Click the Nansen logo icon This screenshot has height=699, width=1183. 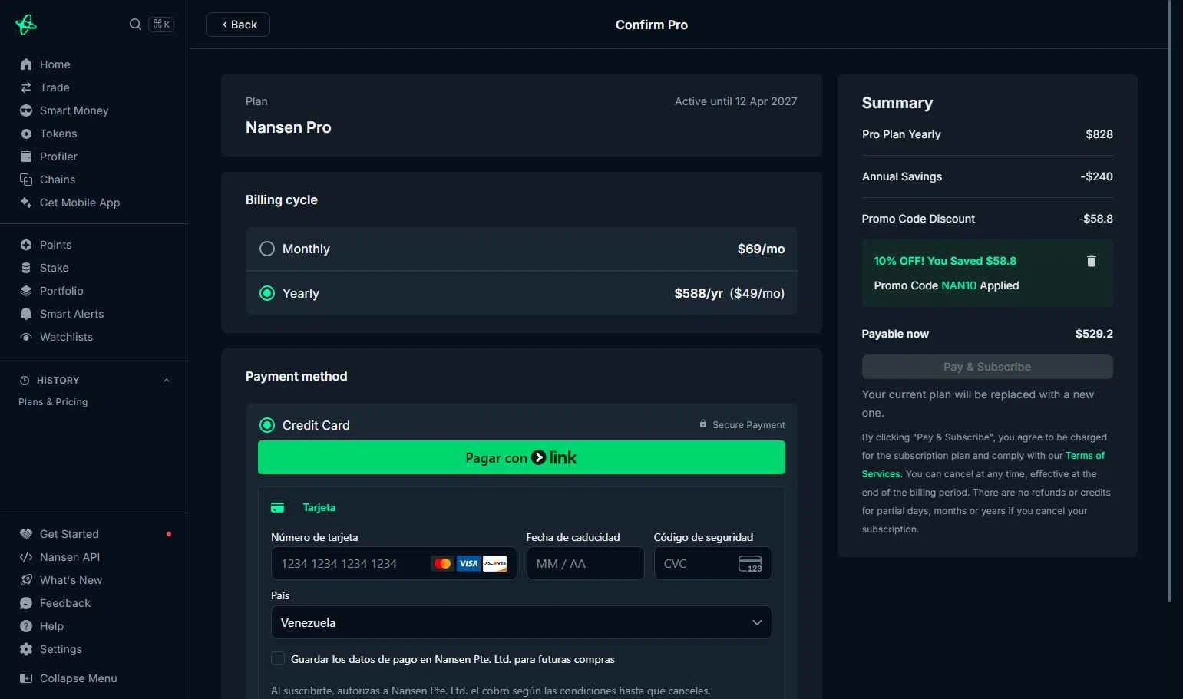(x=25, y=25)
